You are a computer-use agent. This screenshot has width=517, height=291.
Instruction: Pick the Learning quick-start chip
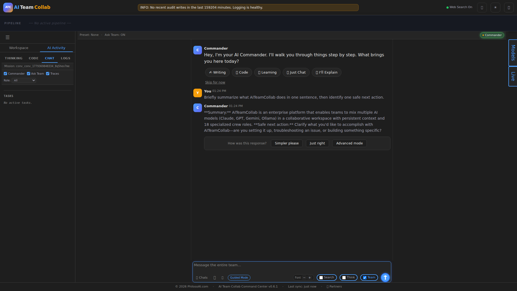click(267, 72)
